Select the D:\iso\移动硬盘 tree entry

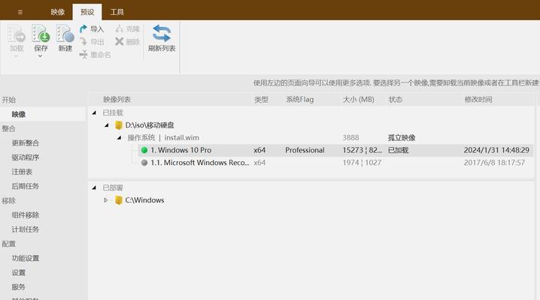coord(150,125)
